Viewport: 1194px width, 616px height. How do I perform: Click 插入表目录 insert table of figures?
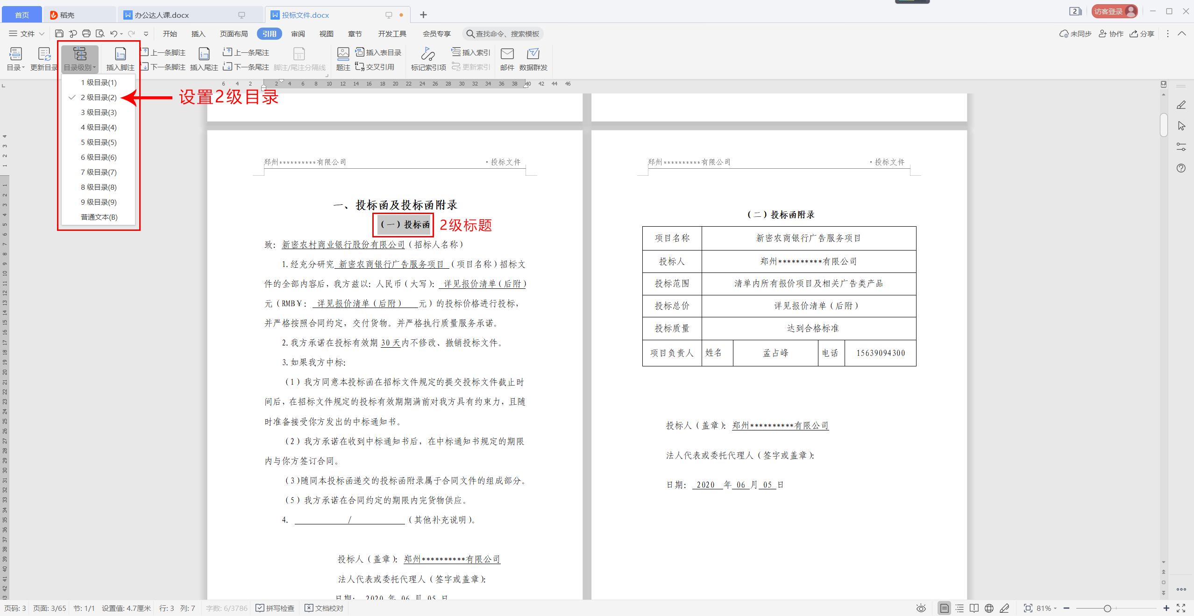[x=378, y=52]
